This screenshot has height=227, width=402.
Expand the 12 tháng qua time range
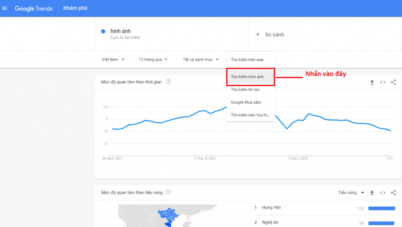pos(153,60)
